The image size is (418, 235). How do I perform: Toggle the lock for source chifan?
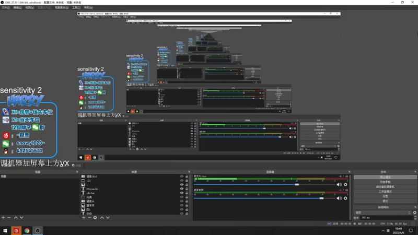tap(187, 193)
